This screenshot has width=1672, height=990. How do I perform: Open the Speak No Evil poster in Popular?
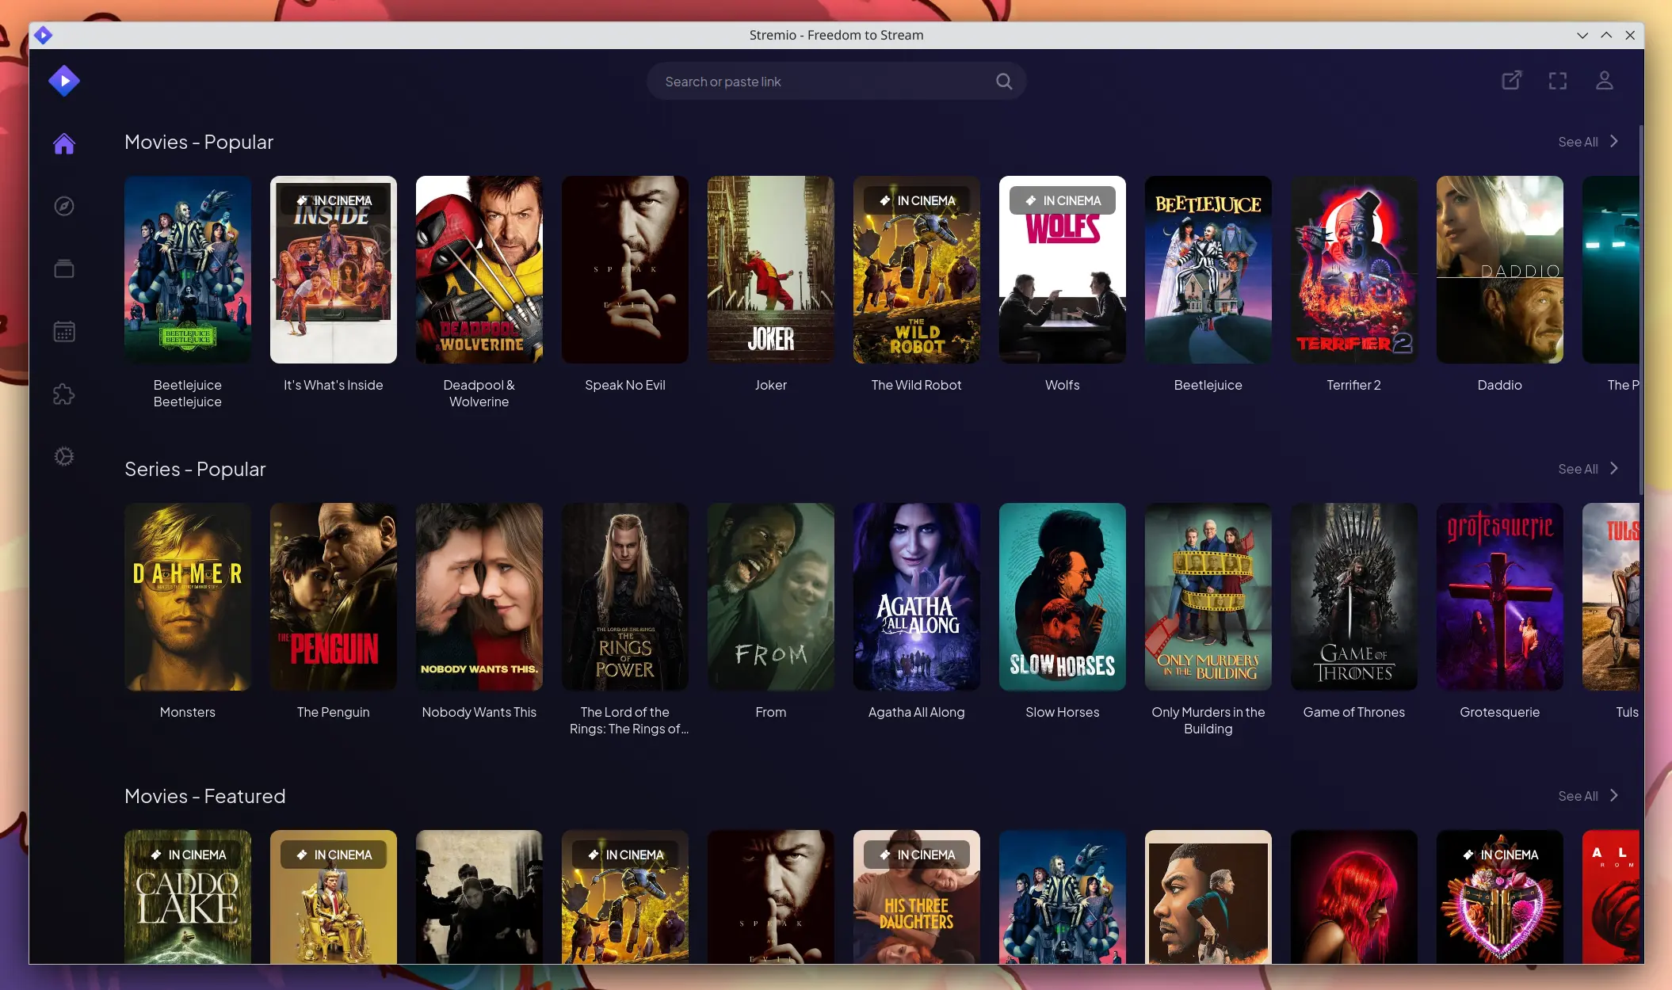625,269
